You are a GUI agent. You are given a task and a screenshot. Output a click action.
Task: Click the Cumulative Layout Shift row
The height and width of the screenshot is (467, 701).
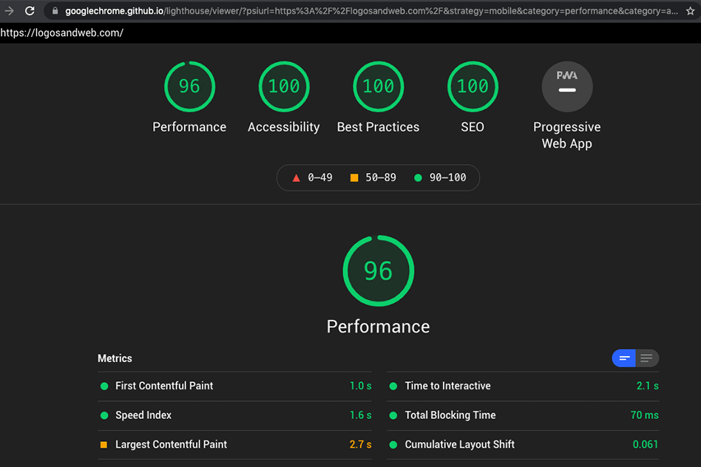tap(459, 445)
